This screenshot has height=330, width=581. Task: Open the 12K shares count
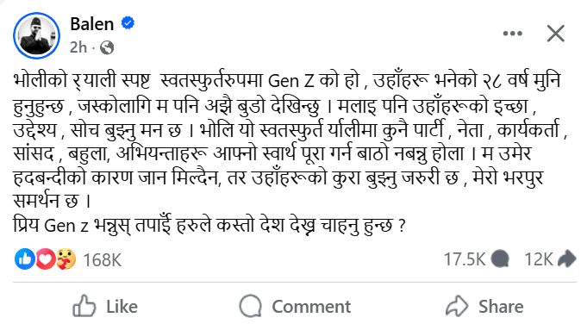click(539, 259)
